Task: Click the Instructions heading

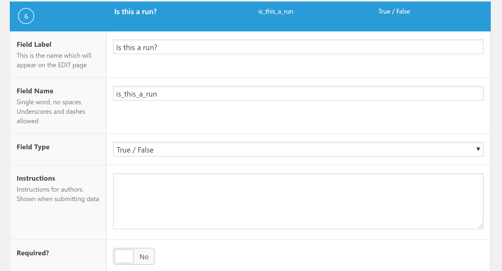Action: pyautogui.click(x=36, y=178)
